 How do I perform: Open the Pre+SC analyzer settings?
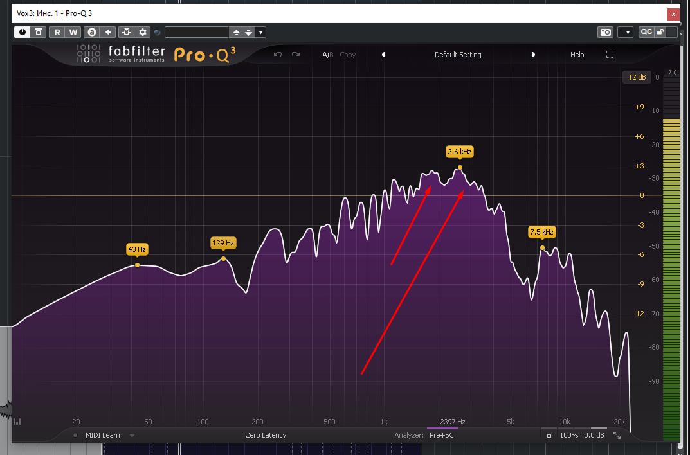pos(441,435)
